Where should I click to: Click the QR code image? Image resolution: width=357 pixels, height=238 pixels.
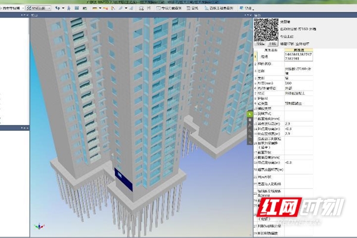pyautogui.click(x=265, y=29)
